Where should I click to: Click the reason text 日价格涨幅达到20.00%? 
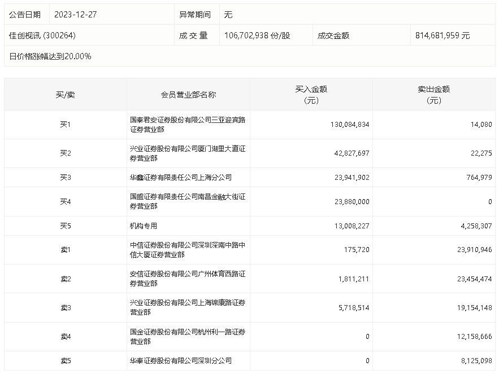coord(50,56)
